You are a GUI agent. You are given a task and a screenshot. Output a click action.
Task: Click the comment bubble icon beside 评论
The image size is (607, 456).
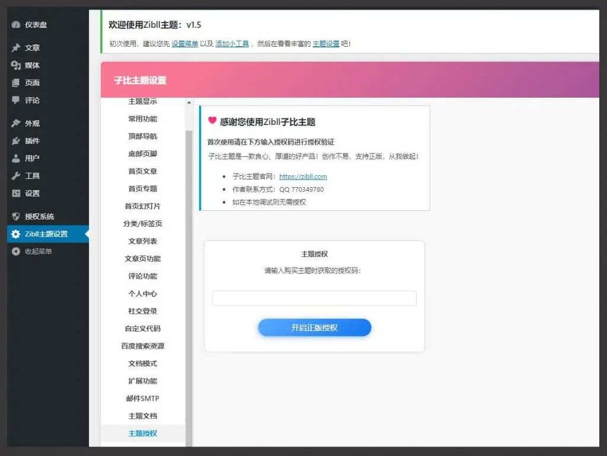pyautogui.click(x=16, y=100)
